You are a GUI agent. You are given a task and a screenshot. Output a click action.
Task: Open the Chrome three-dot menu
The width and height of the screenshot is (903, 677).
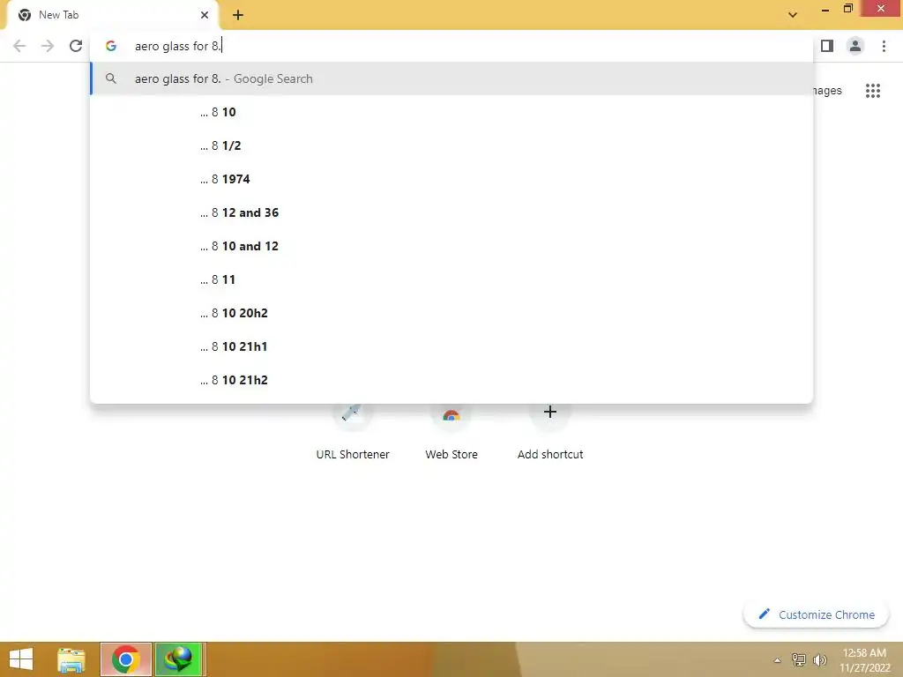(x=884, y=46)
